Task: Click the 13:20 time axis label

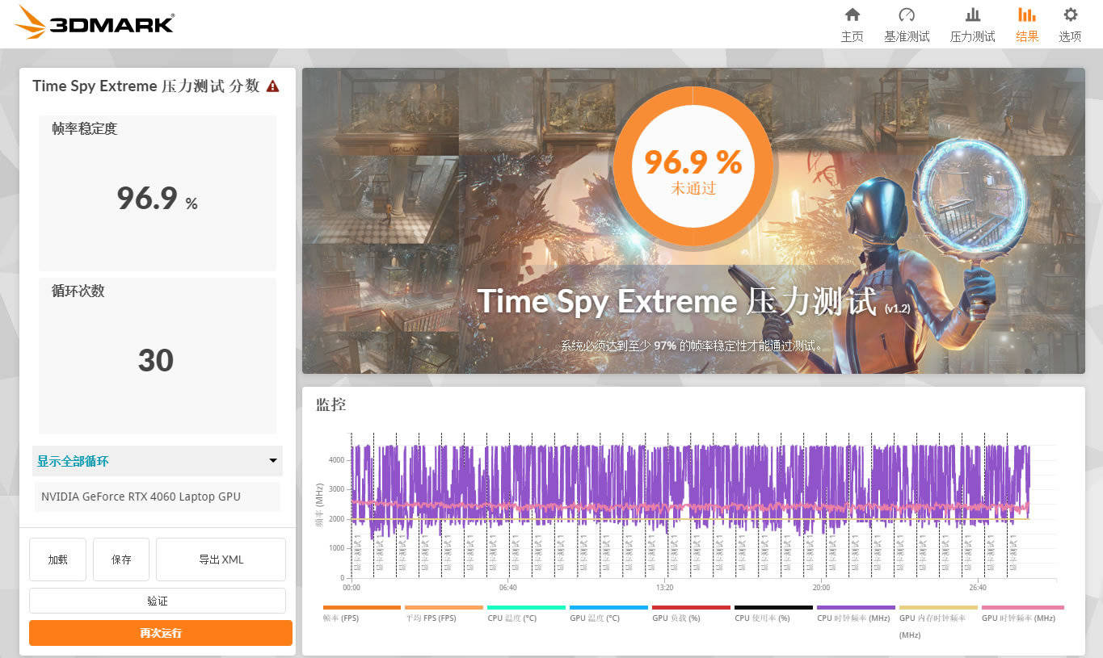Action: [664, 588]
